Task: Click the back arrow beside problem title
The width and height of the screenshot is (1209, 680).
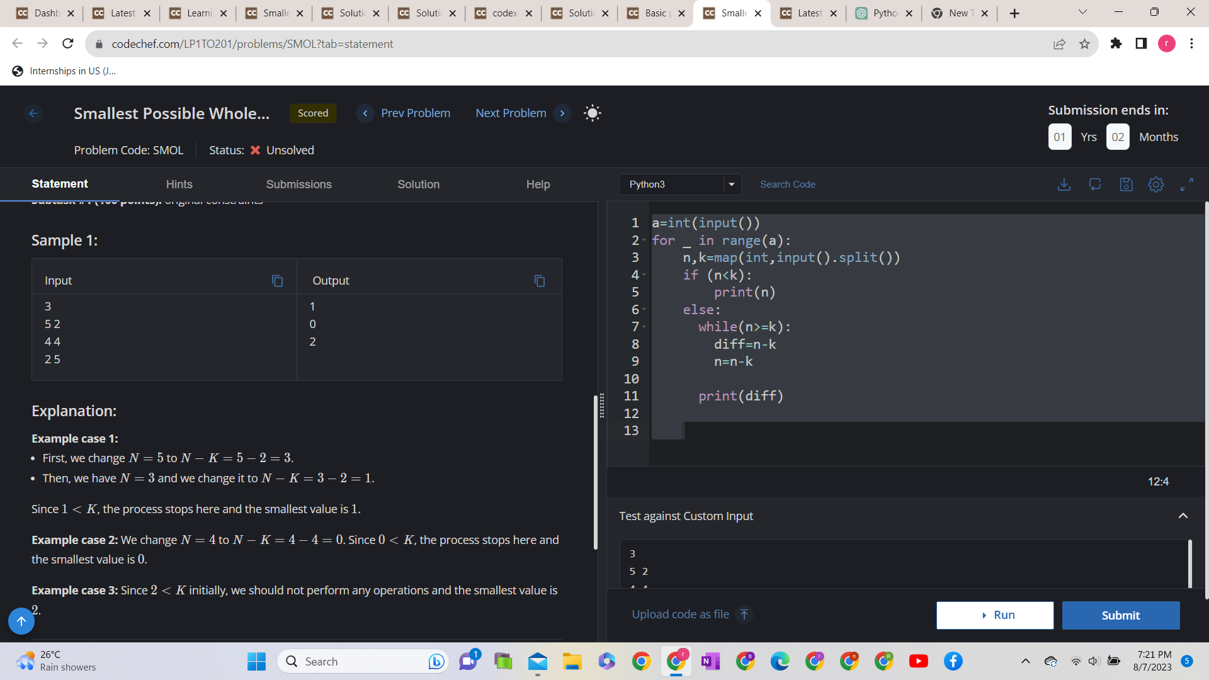Action: pyautogui.click(x=33, y=113)
